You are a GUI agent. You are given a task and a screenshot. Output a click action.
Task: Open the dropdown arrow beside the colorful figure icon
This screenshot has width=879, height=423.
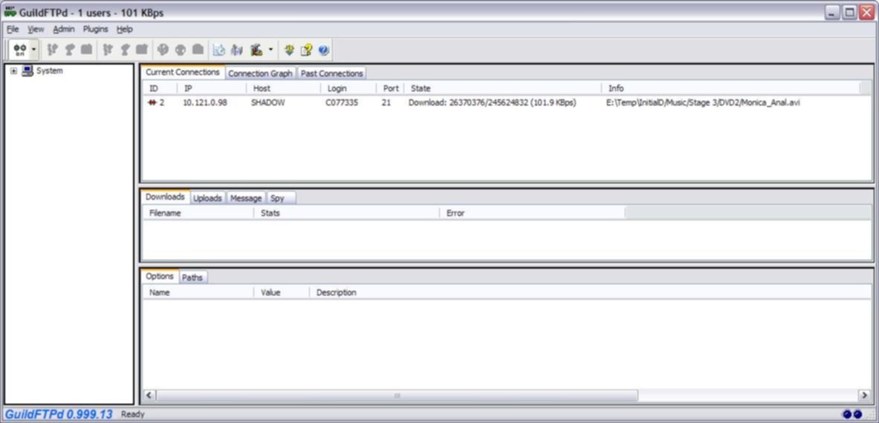click(x=270, y=50)
